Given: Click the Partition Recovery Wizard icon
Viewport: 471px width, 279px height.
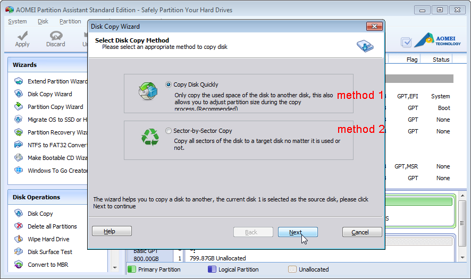Looking at the screenshot, I should 19,132.
